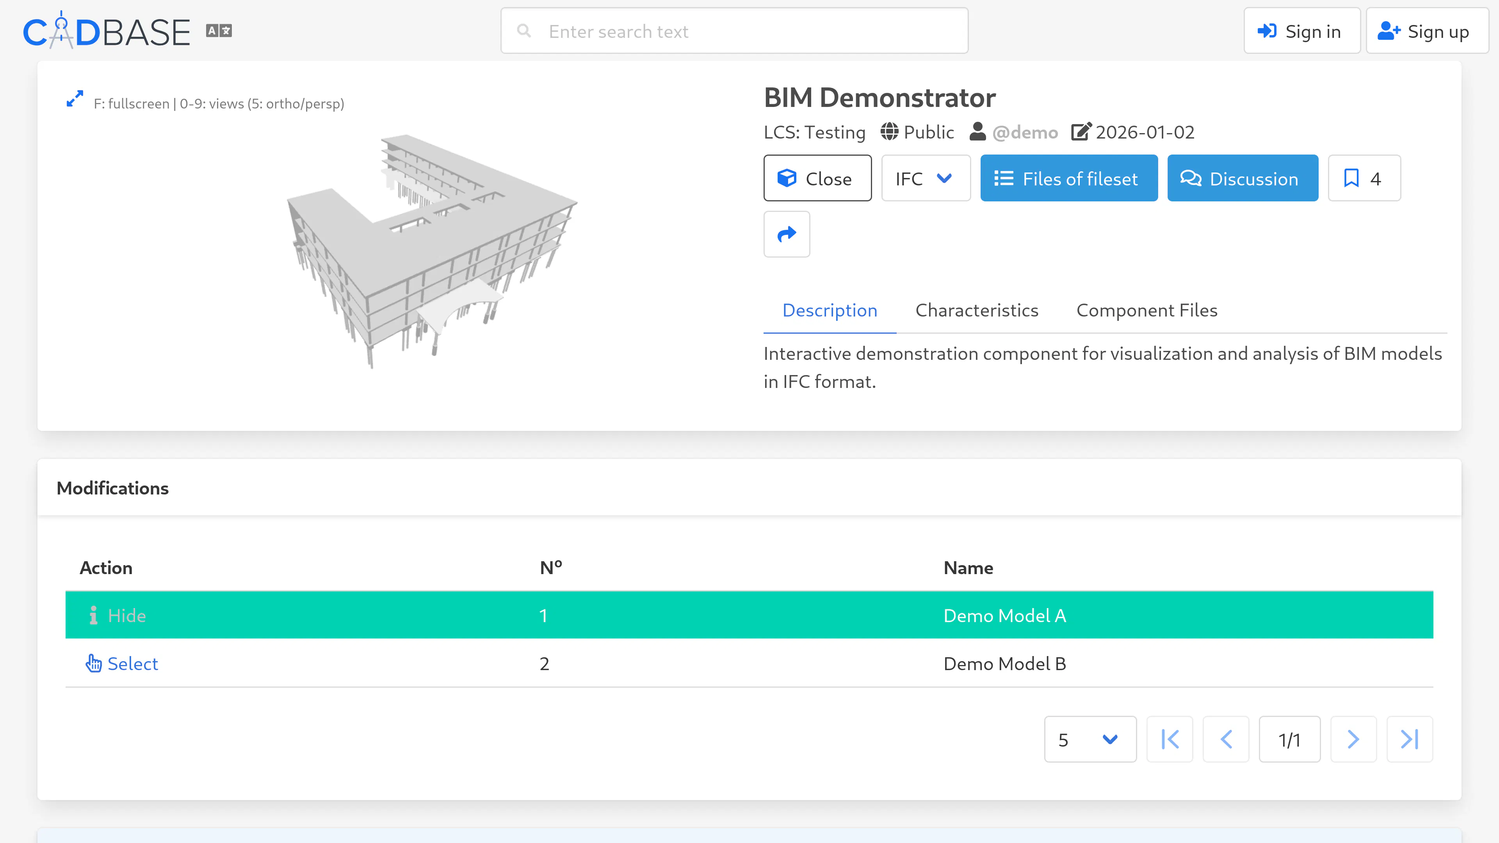Click the Action column header

click(106, 568)
